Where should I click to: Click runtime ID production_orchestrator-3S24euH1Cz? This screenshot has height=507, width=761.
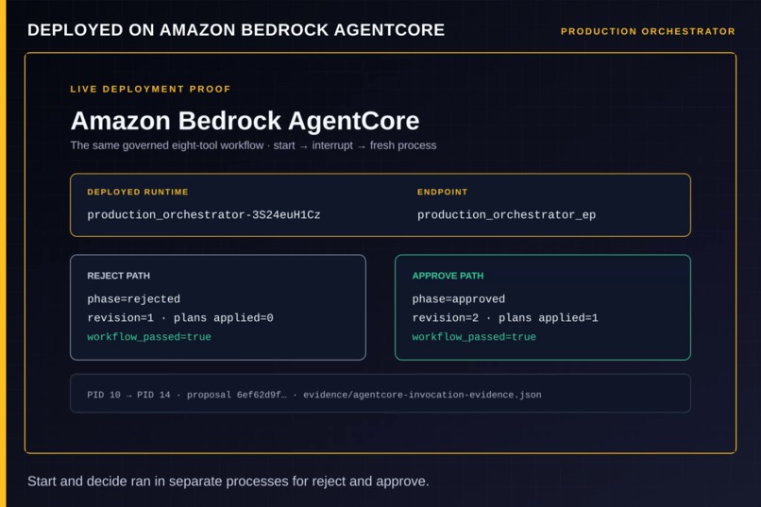coord(204,215)
